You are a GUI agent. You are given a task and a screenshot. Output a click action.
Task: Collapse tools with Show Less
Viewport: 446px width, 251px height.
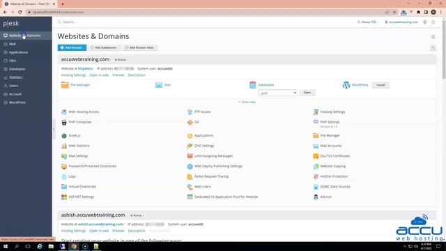[x=247, y=102]
